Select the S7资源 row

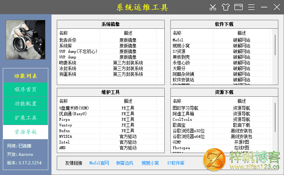point(220,51)
